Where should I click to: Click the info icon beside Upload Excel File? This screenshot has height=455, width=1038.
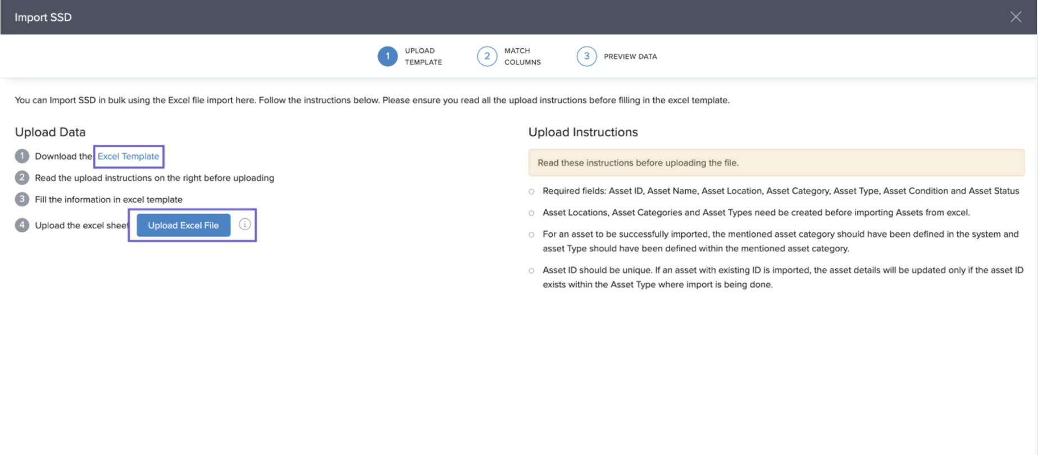[245, 224]
